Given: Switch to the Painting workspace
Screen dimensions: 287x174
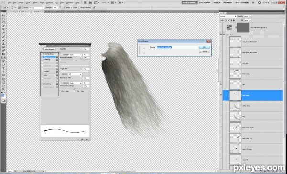Looking at the screenshot, I should tap(228, 3).
